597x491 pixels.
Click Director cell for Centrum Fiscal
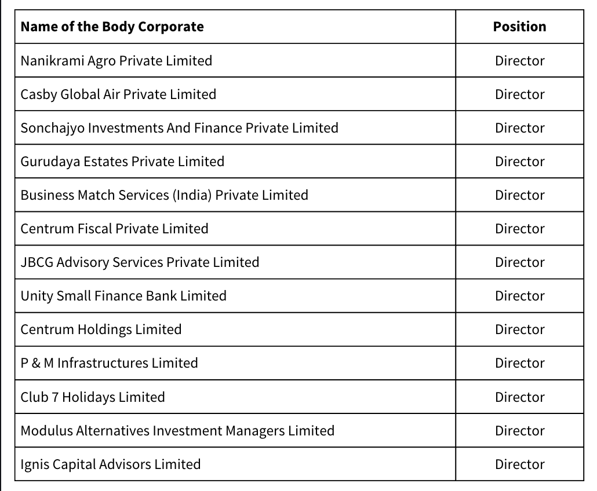519,229
